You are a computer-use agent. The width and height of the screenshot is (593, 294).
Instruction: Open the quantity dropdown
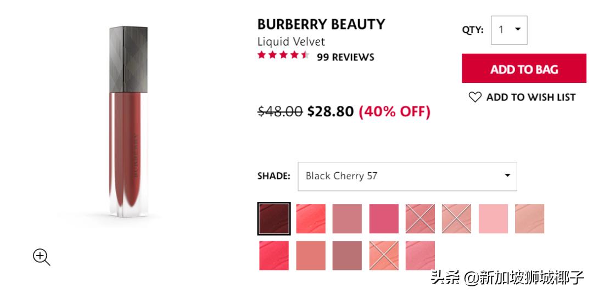(509, 30)
